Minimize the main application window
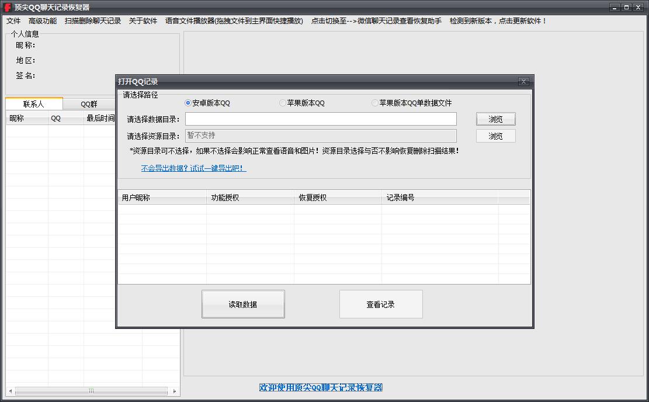Image resolution: width=649 pixels, height=402 pixels. click(x=615, y=7)
